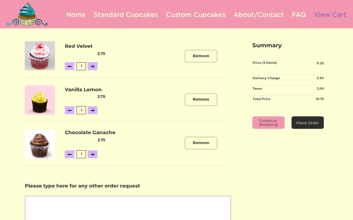Decrease Red Velvet quantity with minus icon
Image resolution: width=353 pixels, height=220 pixels.
69,66
